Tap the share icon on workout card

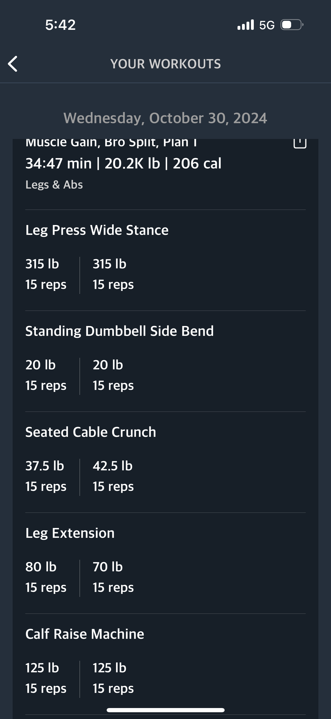(x=300, y=143)
